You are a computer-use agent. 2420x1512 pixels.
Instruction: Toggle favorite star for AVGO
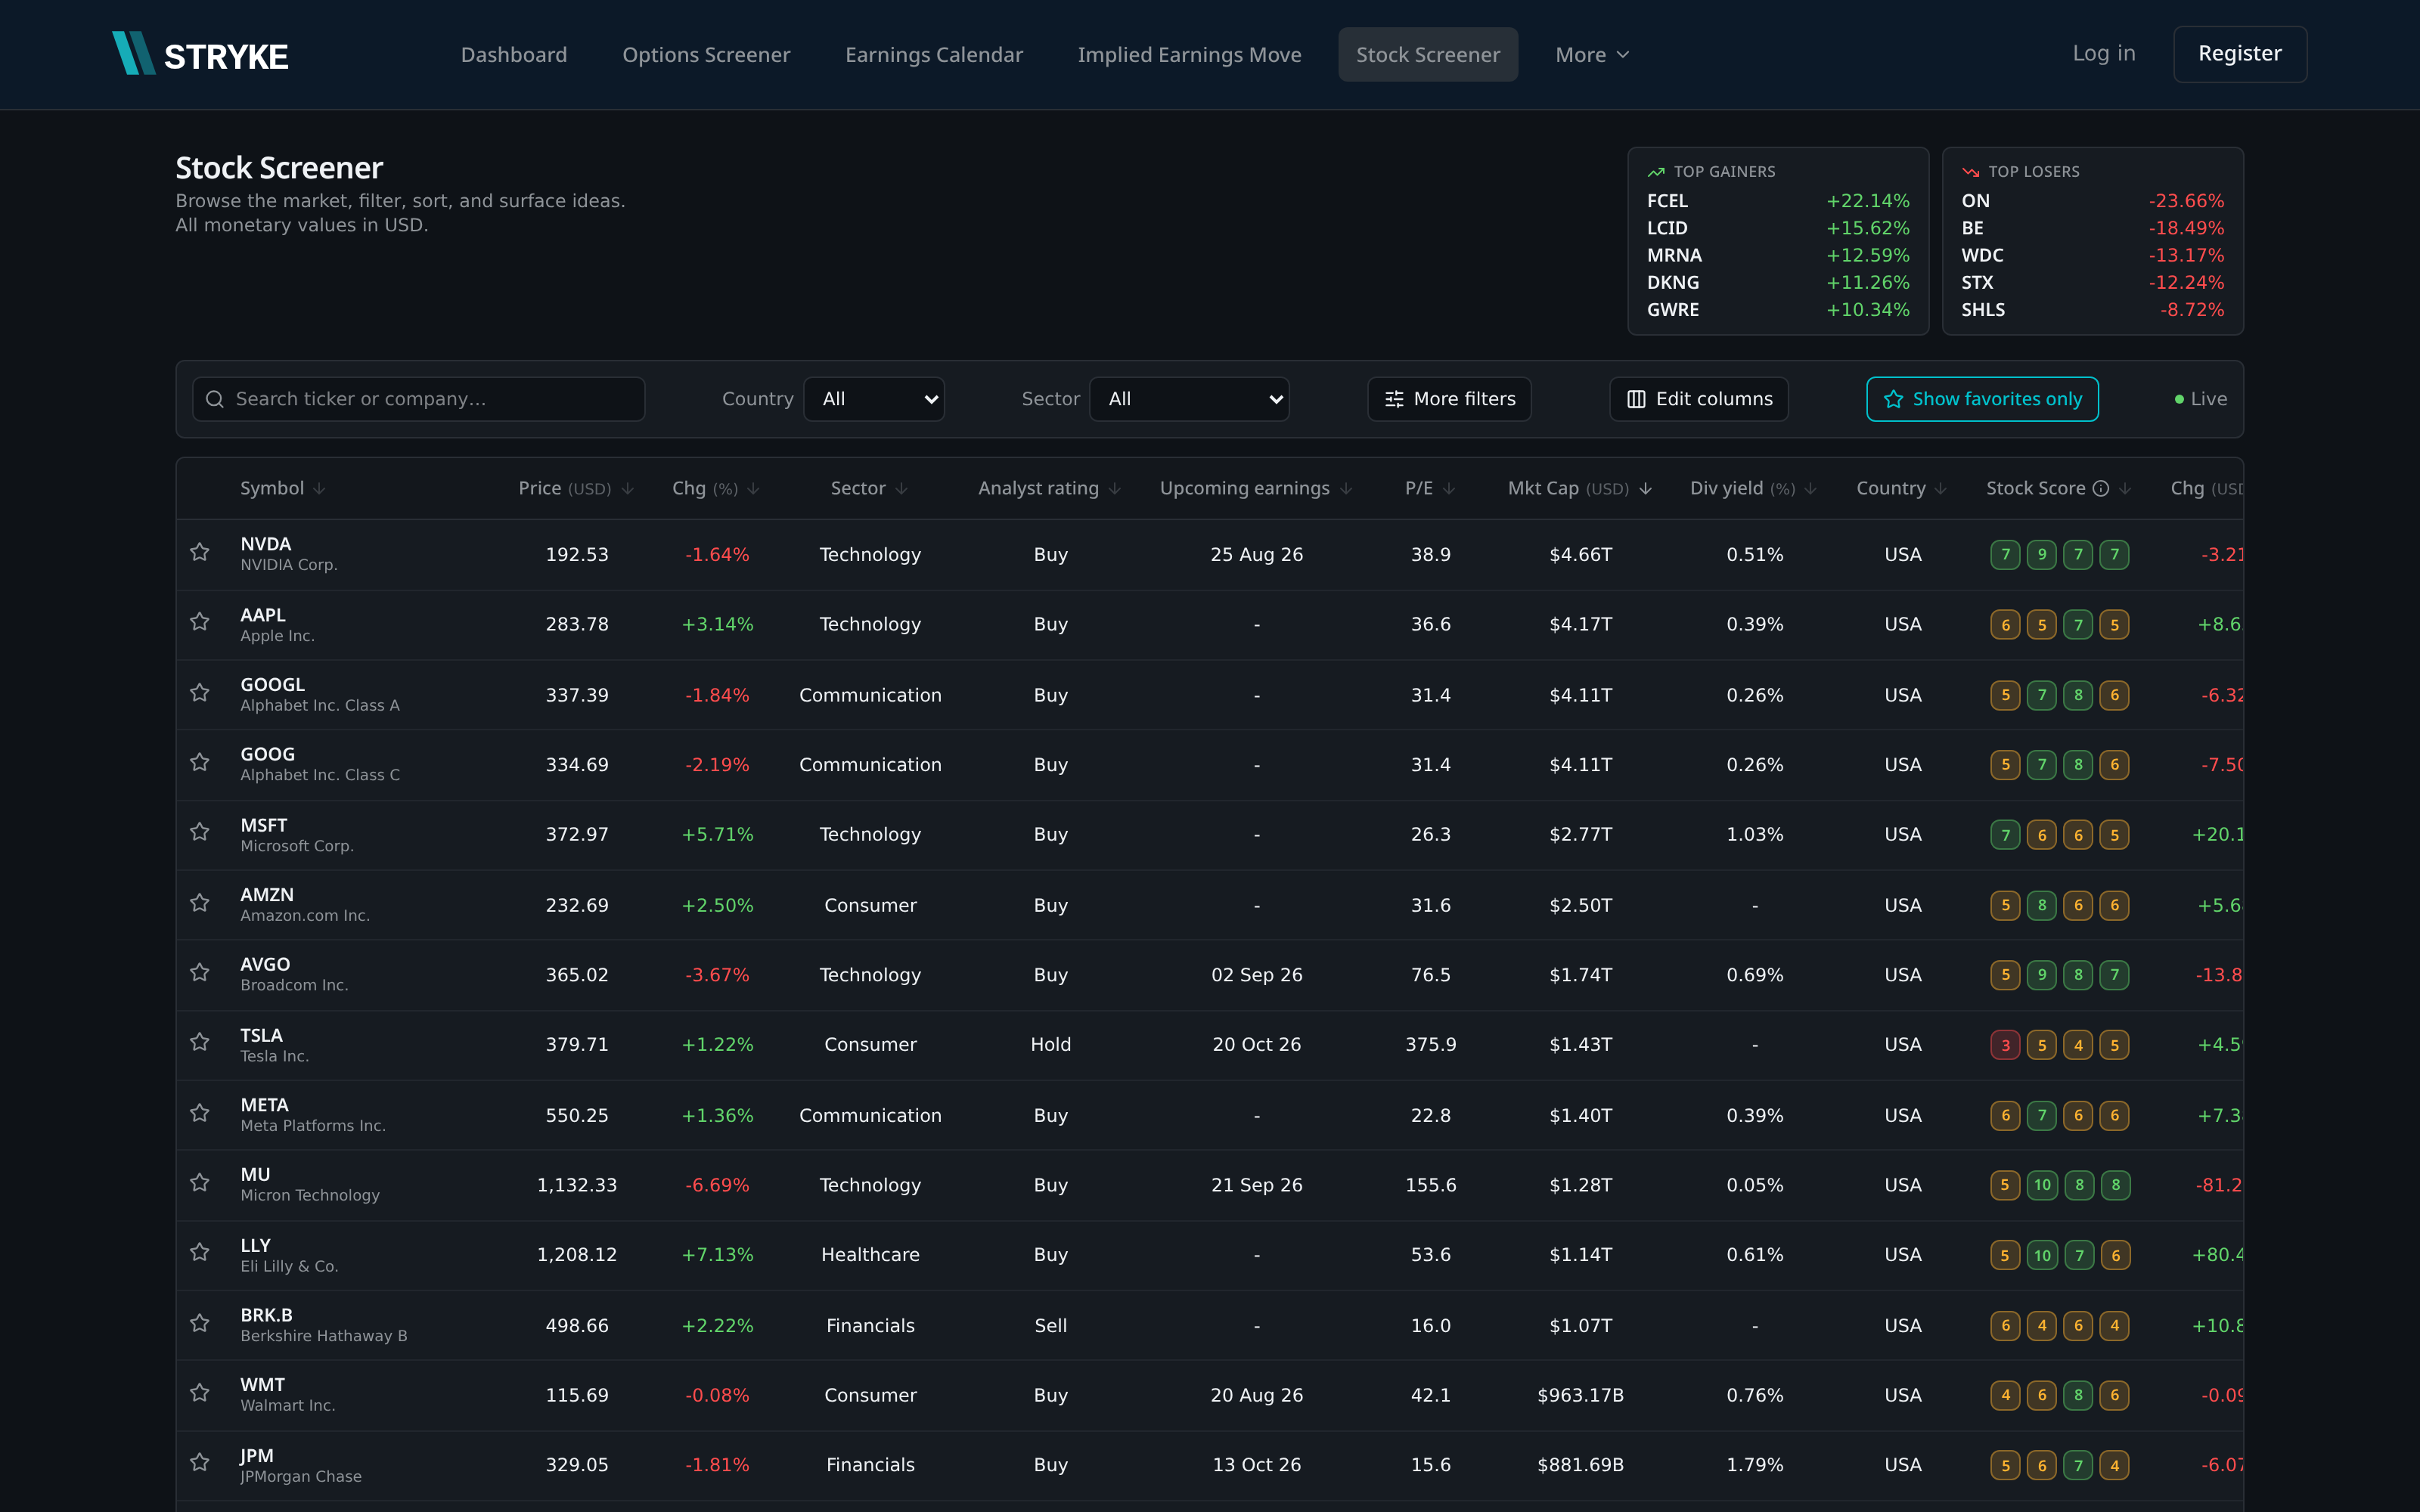[200, 973]
